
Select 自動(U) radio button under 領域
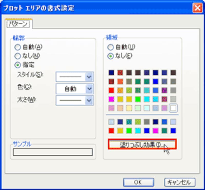110,47
